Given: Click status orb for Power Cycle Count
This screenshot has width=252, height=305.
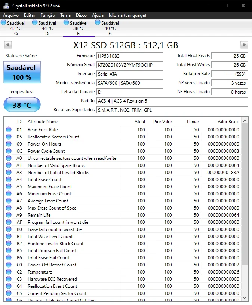Looking at the screenshot, I should (x=9, y=151).
